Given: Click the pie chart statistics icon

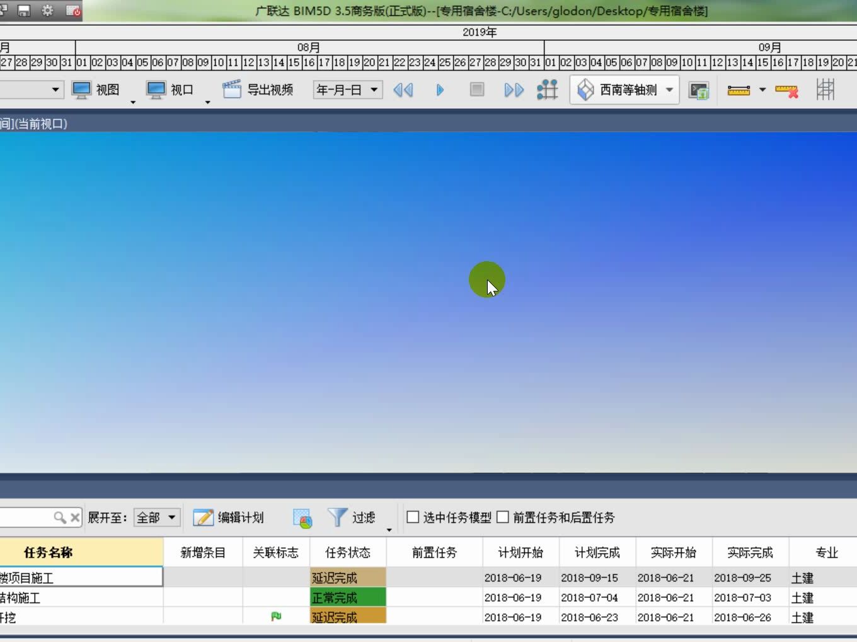Looking at the screenshot, I should click(302, 517).
